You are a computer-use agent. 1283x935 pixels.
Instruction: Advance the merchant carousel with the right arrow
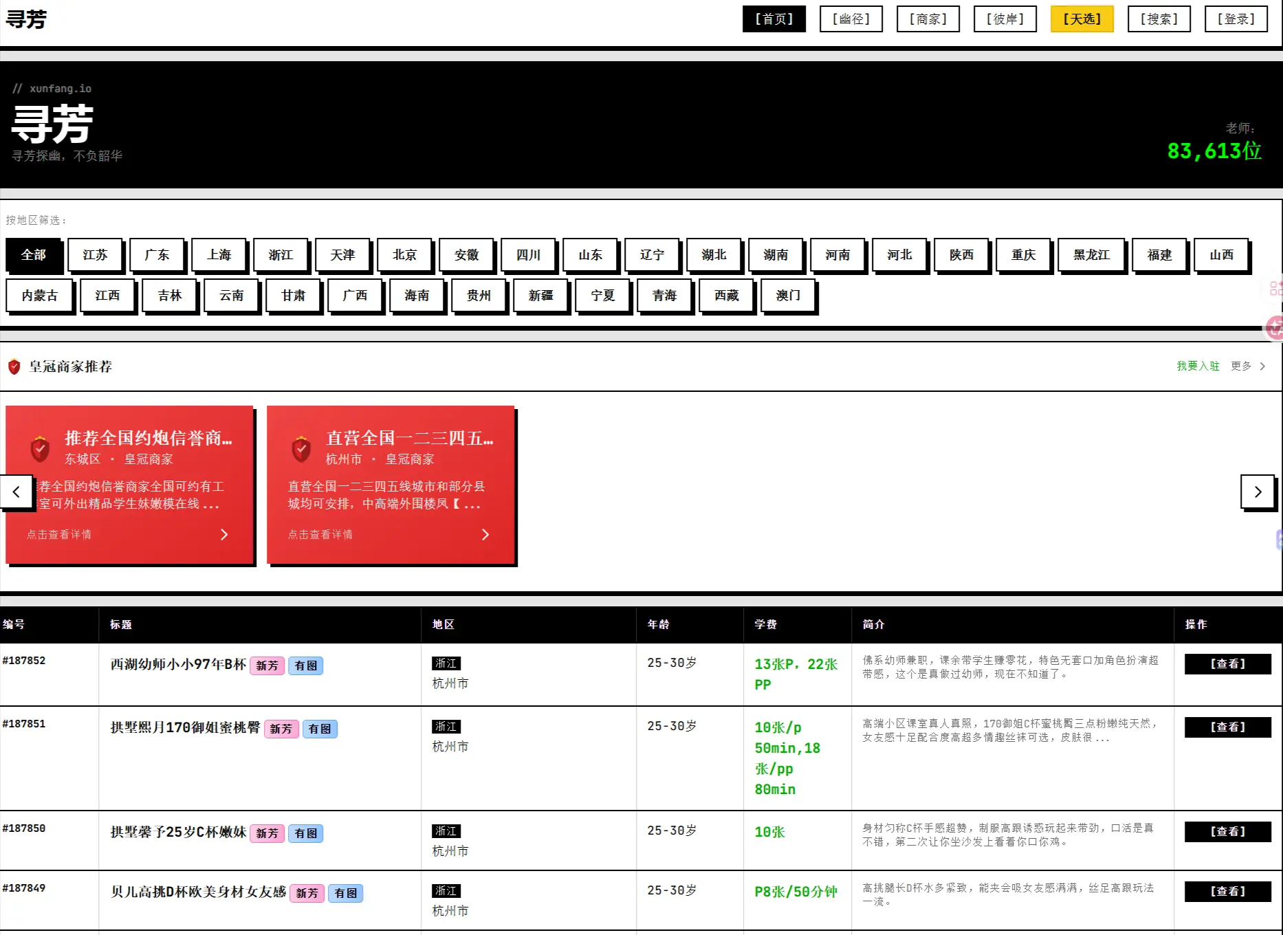click(1257, 492)
